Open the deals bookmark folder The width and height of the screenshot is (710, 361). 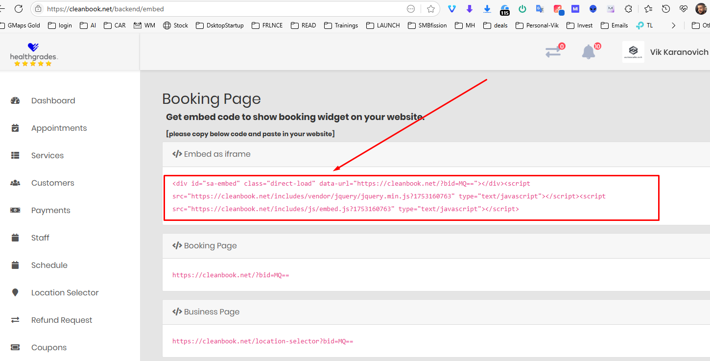pyautogui.click(x=496, y=25)
